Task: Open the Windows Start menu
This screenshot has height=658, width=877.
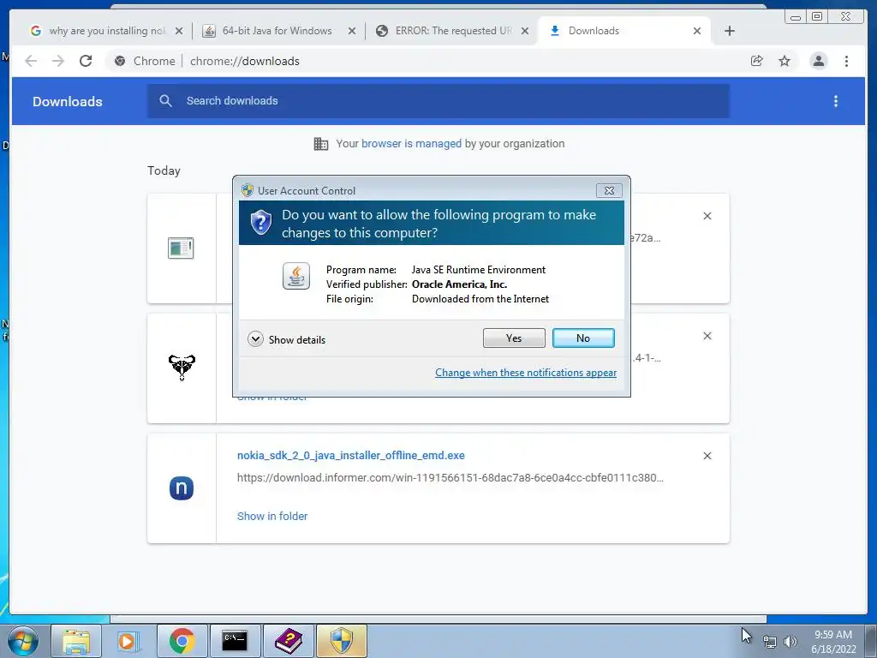Action: coord(23,641)
